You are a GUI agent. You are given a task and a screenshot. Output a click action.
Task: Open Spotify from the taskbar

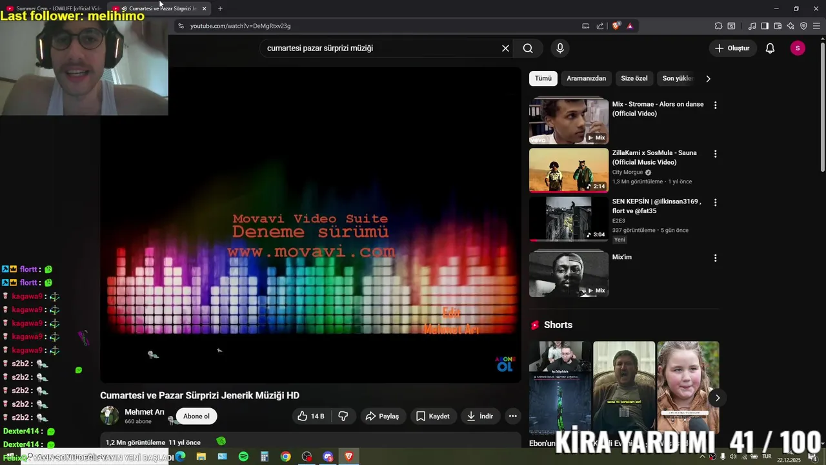[x=243, y=457]
